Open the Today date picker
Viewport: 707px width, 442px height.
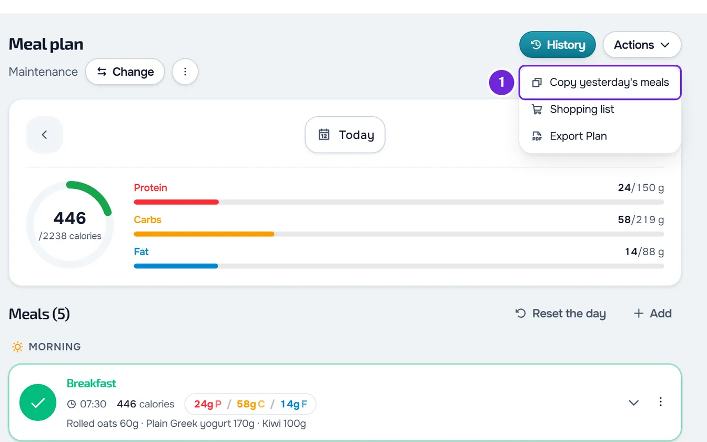point(345,135)
